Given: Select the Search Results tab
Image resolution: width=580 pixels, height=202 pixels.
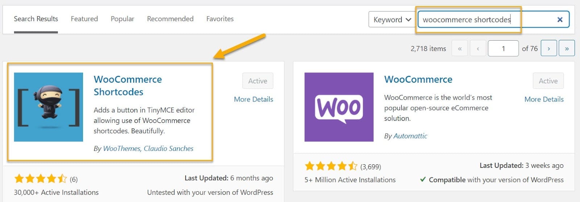Looking at the screenshot, I should click(x=36, y=19).
